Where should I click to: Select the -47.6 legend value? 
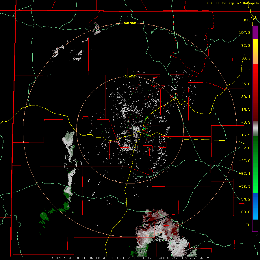[245, 161]
